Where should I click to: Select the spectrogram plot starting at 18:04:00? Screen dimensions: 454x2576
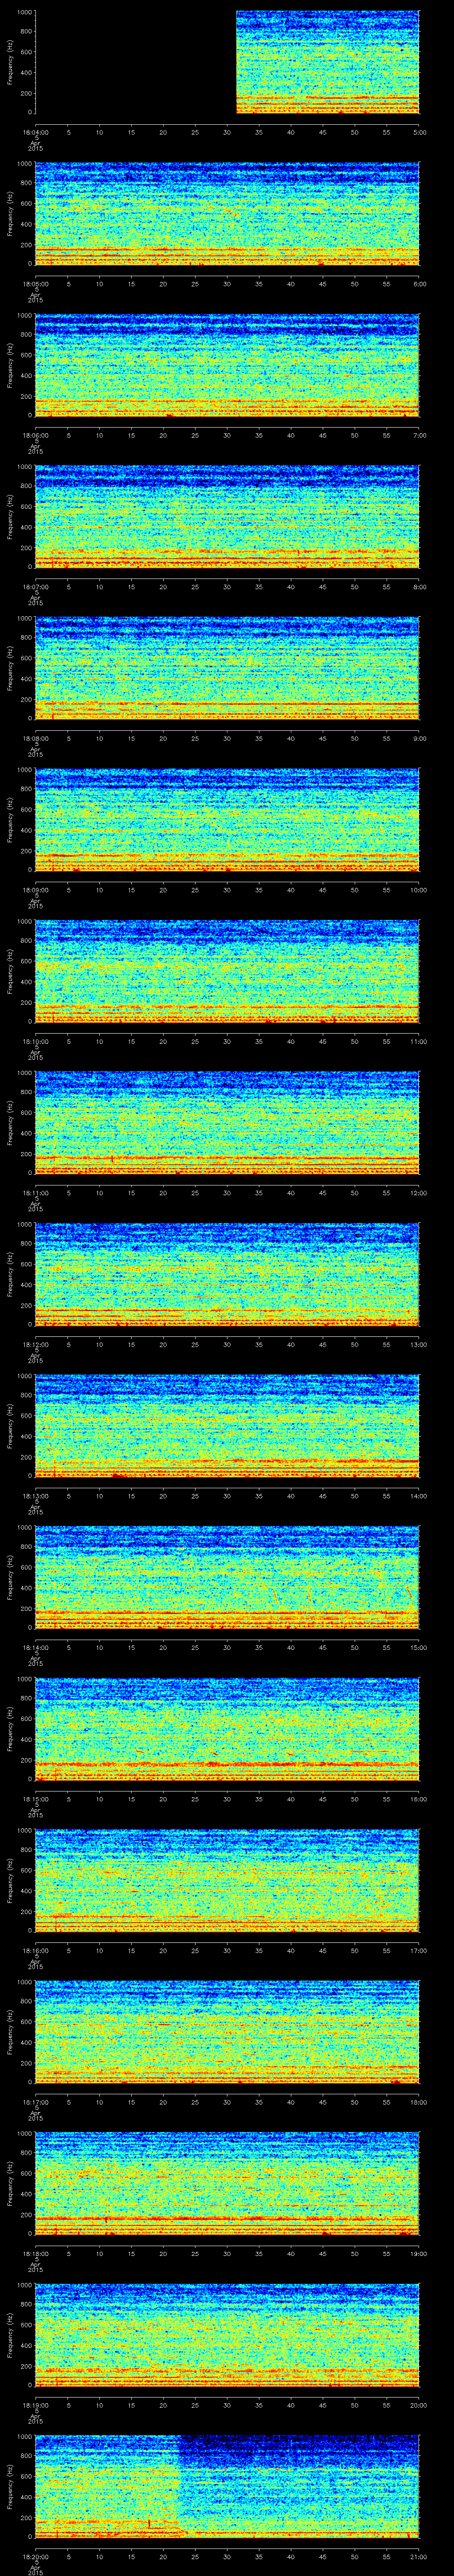point(227,63)
